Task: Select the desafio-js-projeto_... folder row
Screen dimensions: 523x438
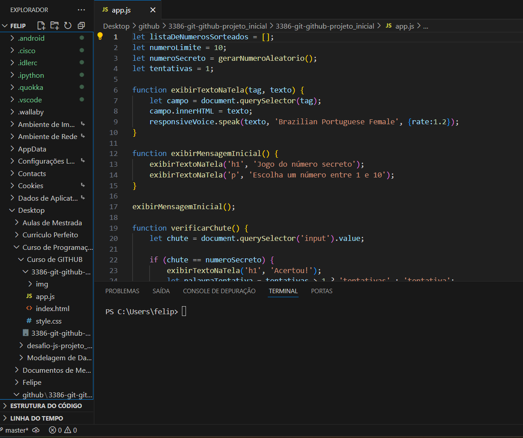Action: coord(46,345)
